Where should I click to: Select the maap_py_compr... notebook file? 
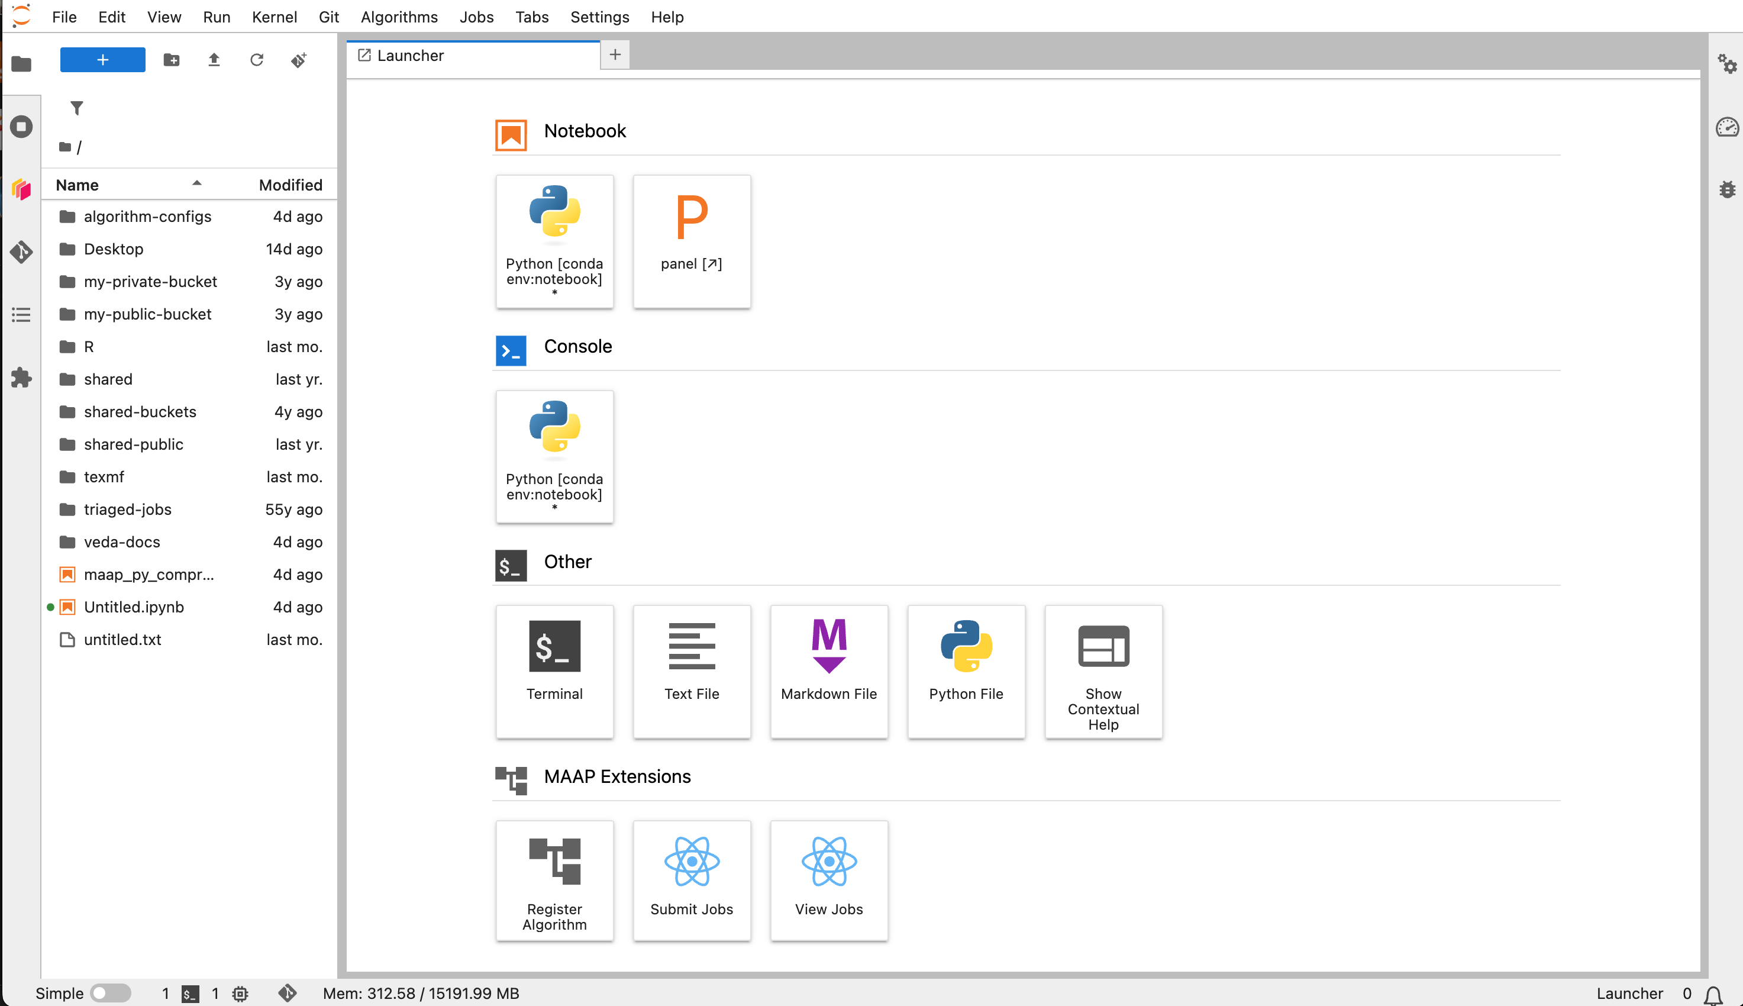click(189, 574)
